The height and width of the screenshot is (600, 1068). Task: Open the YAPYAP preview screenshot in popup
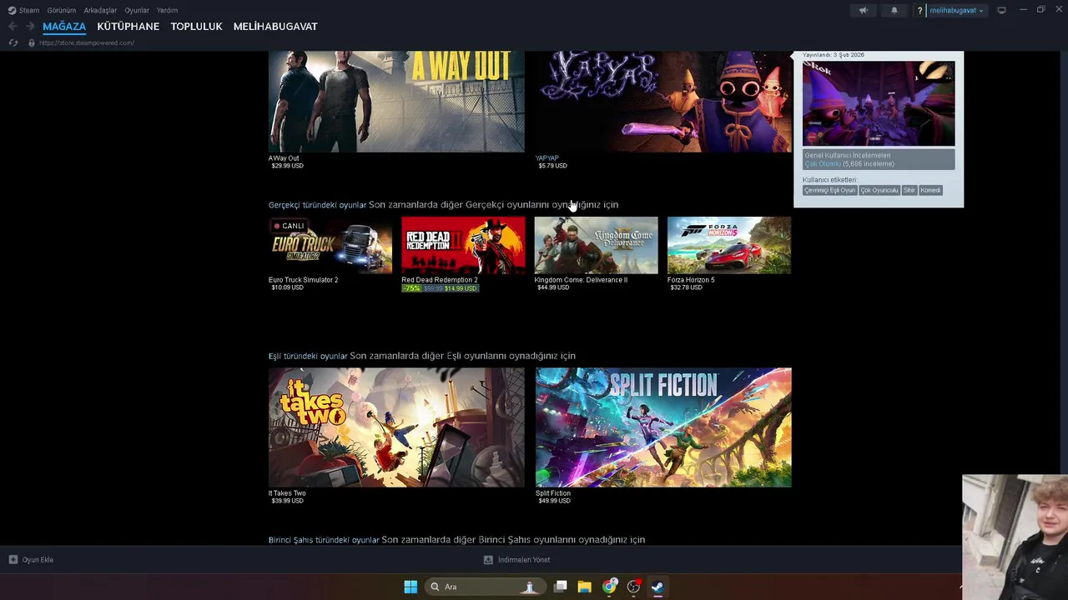(x=879, y=103)
